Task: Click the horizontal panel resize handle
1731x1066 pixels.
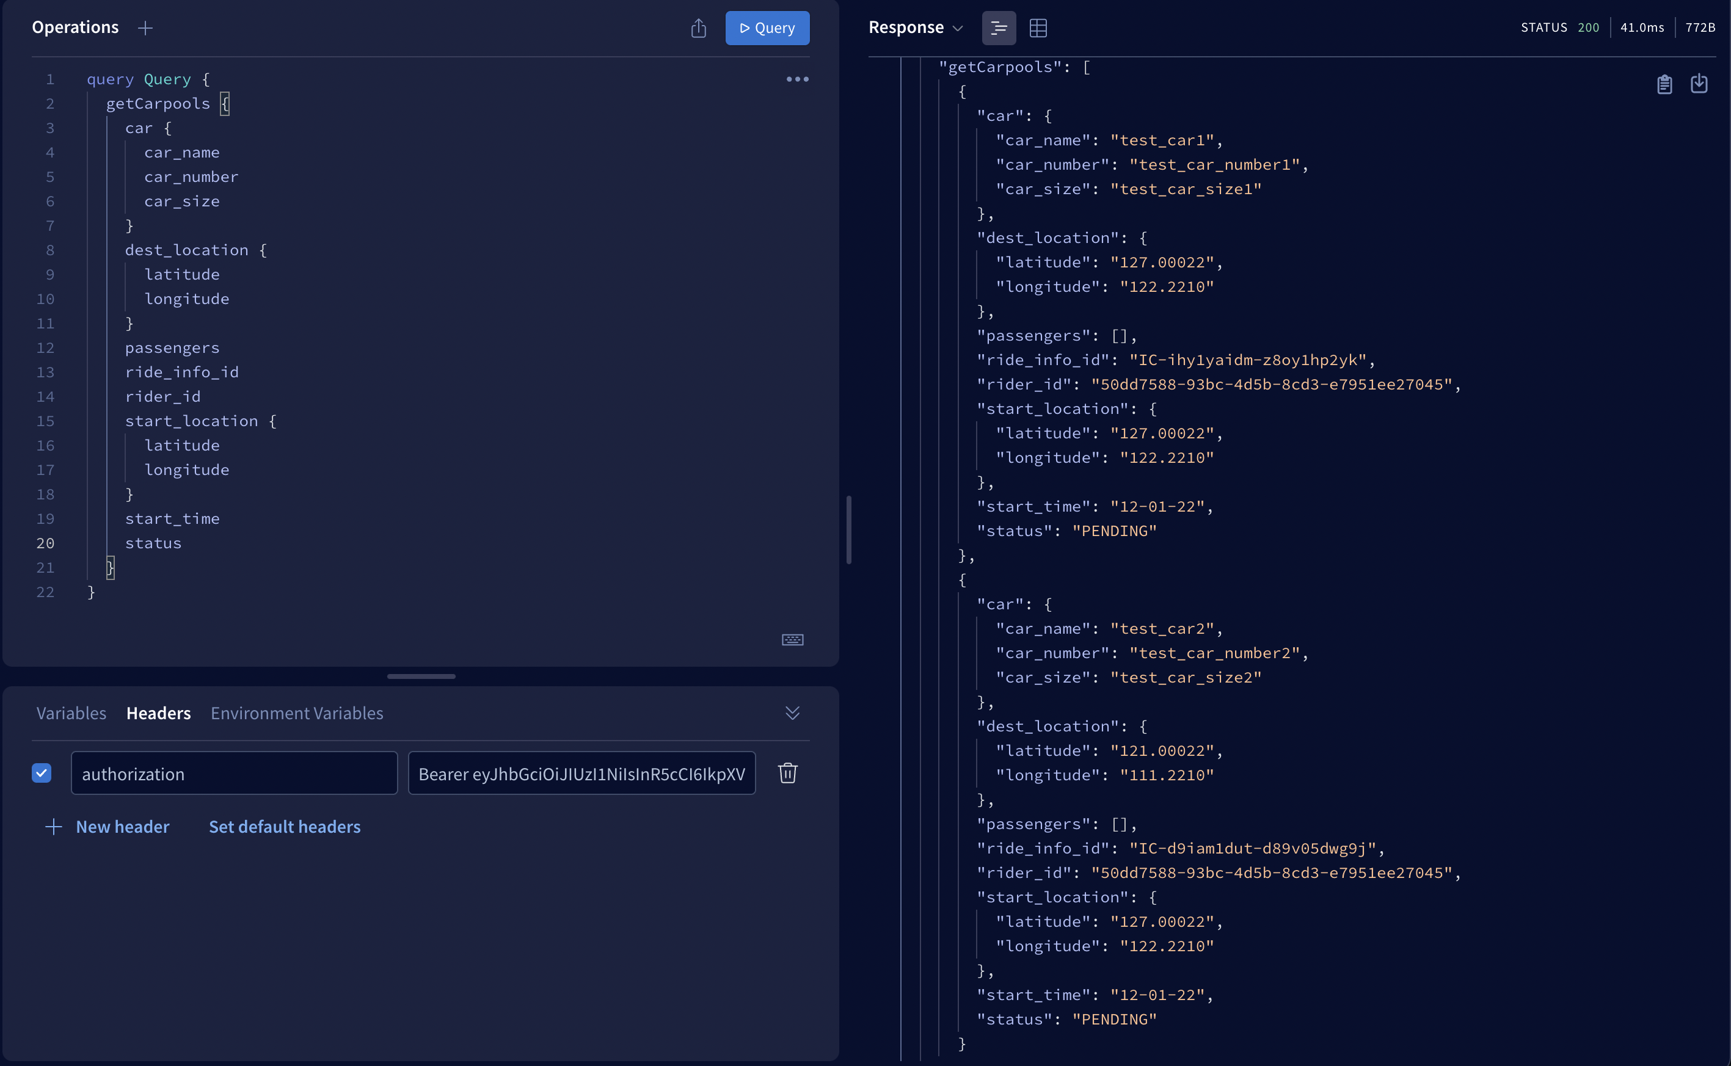Action: tap(421, 676)
